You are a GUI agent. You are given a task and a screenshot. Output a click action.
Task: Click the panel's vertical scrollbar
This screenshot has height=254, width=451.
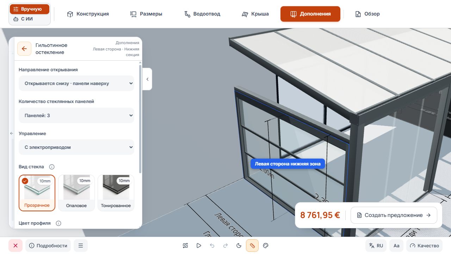(140, 119)
